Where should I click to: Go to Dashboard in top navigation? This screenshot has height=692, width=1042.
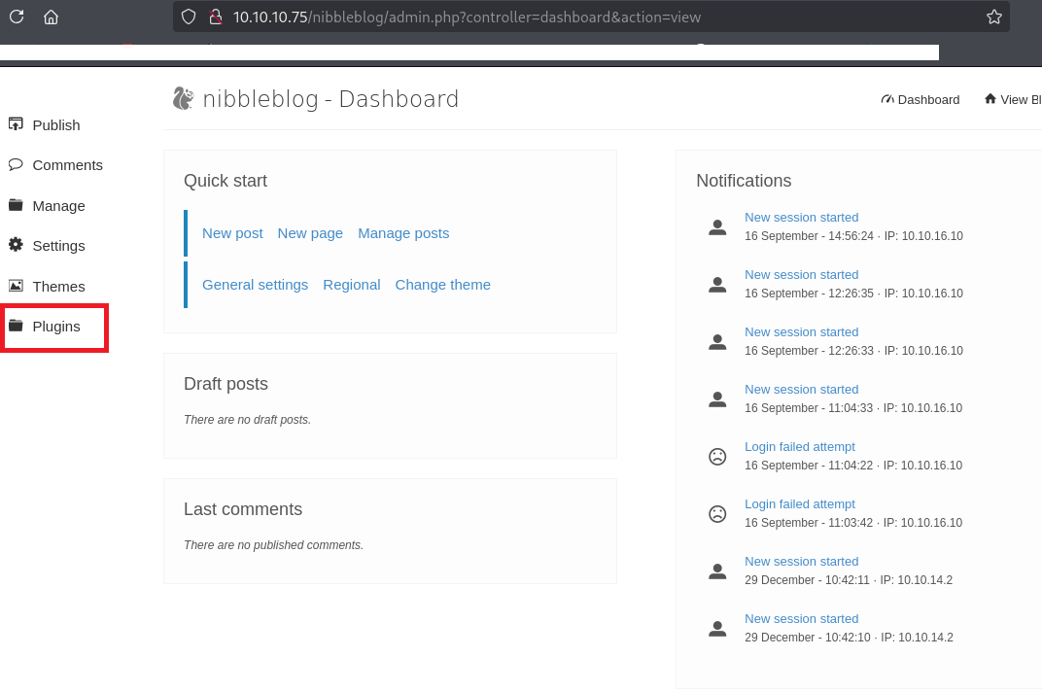pyautogui.click(x=920, y=99)
